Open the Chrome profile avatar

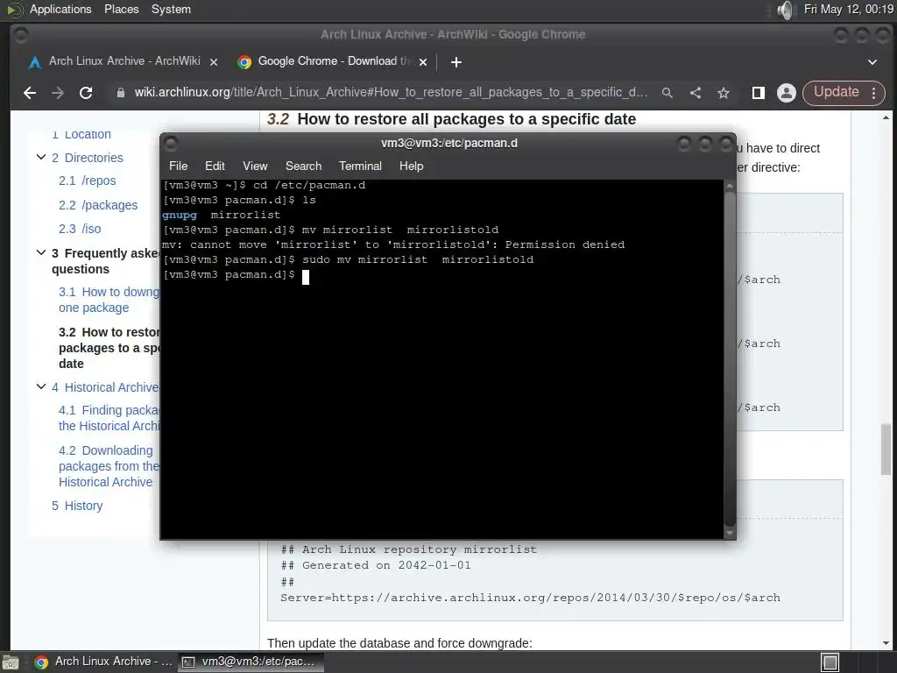(787, 93)
